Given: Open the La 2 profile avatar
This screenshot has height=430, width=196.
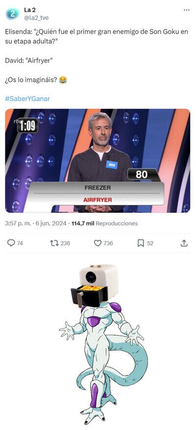Looking at the screenshot, I should (13, 14).
